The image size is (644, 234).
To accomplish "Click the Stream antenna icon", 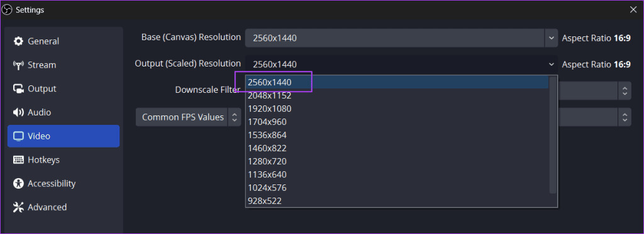I will 18,65.
